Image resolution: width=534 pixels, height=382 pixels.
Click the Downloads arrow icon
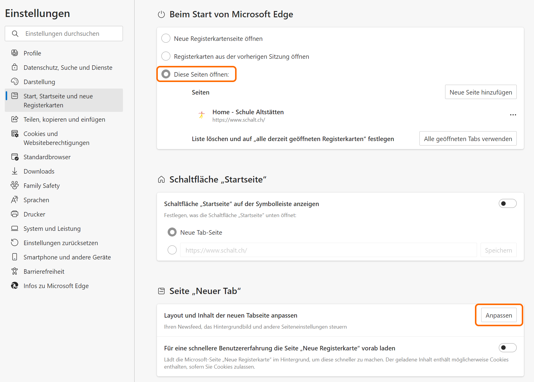tap(14, 171)
